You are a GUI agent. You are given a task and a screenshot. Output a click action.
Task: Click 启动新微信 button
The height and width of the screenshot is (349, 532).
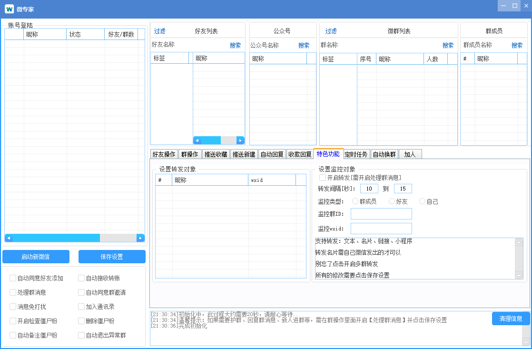tap(36, 257)
